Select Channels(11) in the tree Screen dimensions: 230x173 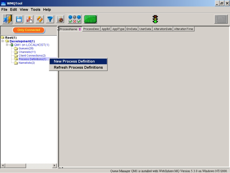[x=27, y=52]
